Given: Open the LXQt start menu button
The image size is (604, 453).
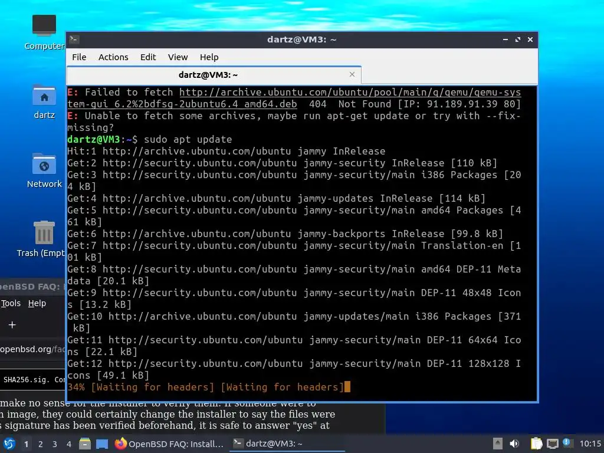Looking at the screenshot, I should pyautogui.click(x=9, y=444).
